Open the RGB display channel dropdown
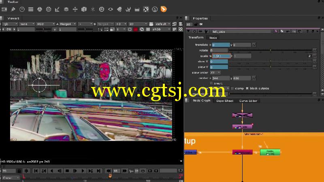The image size is (324, 182). pos(45,24)
